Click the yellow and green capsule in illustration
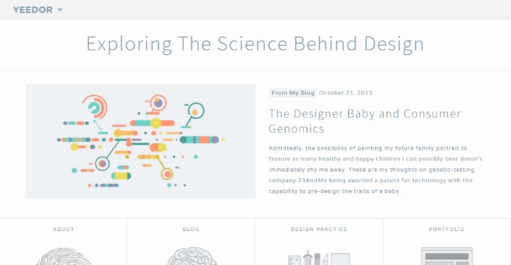This screenshot has width=511, height=265. click(x=121, y=176)
